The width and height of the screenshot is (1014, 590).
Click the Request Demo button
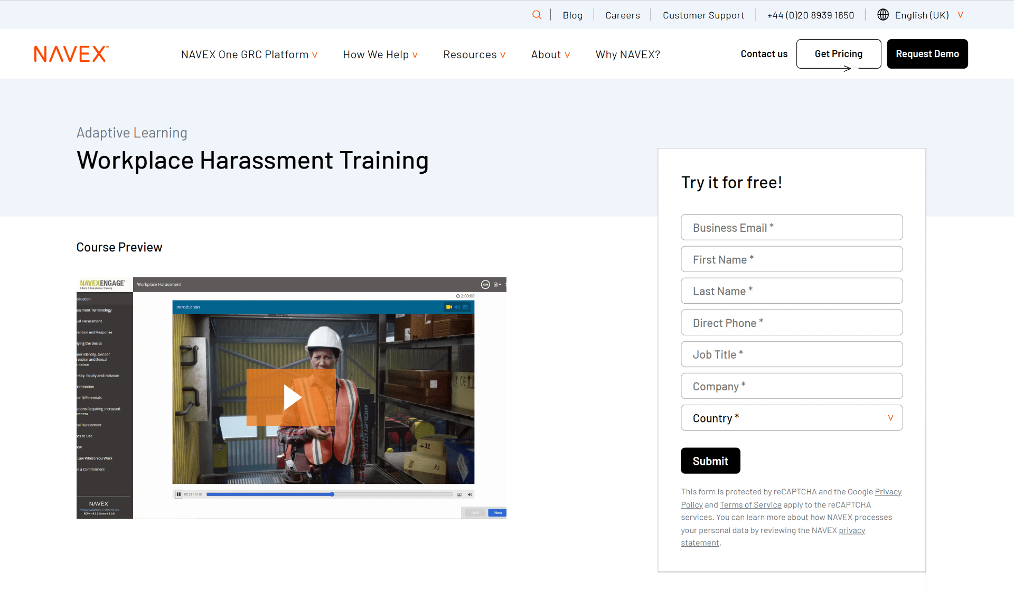[x=927, y=54]
